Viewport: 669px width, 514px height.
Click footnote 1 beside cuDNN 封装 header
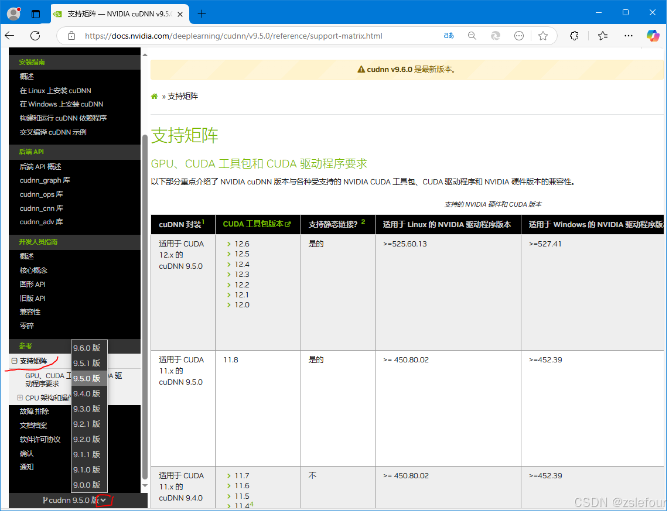[x=203, y=222]
